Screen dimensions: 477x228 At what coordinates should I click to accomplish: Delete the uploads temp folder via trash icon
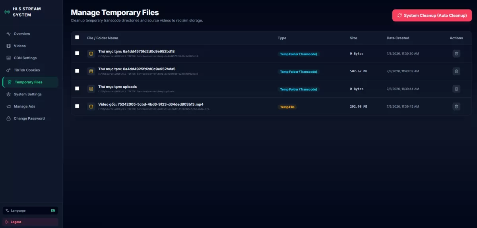pos(456,89)
